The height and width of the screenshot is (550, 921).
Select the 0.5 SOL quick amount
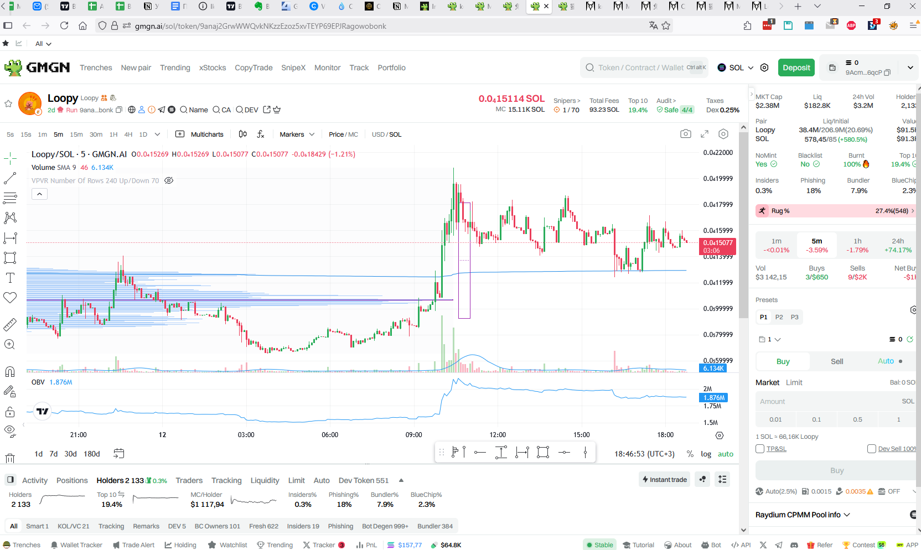(857, 419)
